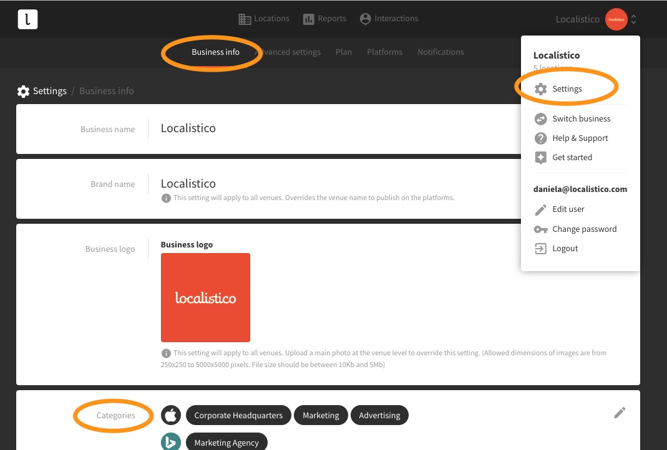Switch to the Platforms tab
Image resolution: width=667 pixels, height=450 pixels.
tap(384, 52)
